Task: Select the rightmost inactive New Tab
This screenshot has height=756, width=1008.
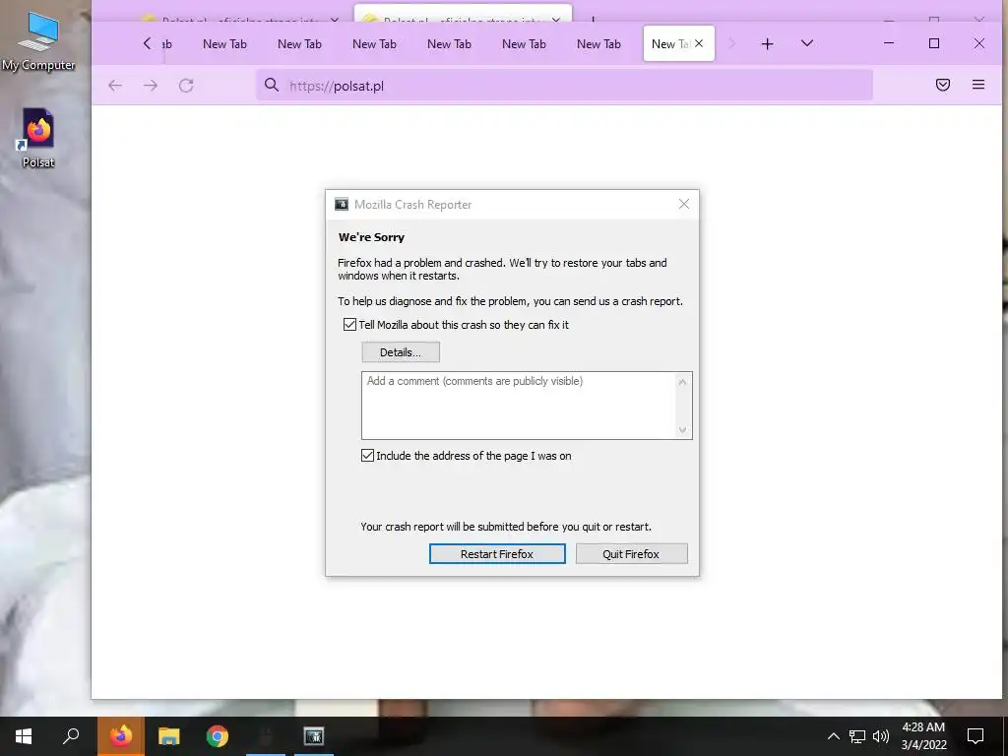Action: (x=598, y=43)
